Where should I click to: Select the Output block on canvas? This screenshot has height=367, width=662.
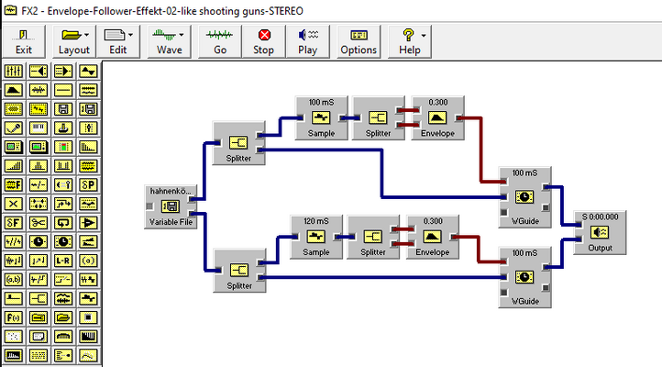pyautogui.click(x=600, y=232)
